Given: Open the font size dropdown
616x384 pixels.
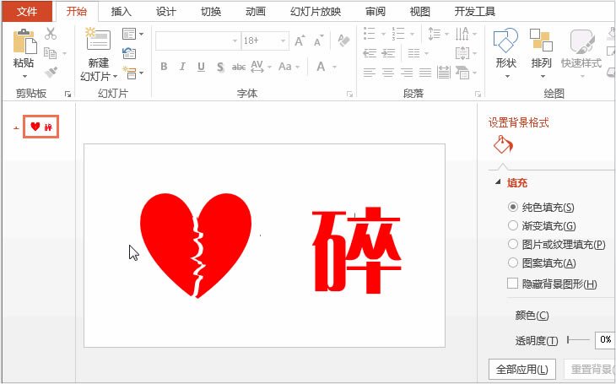Looking at the screenshot, I should [x=284, y=41].
